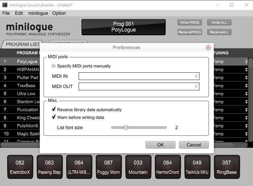The height and width of the screenshot is (186, 253).
Task: Click the ReceiveALL button
Action: click(219, 32)
